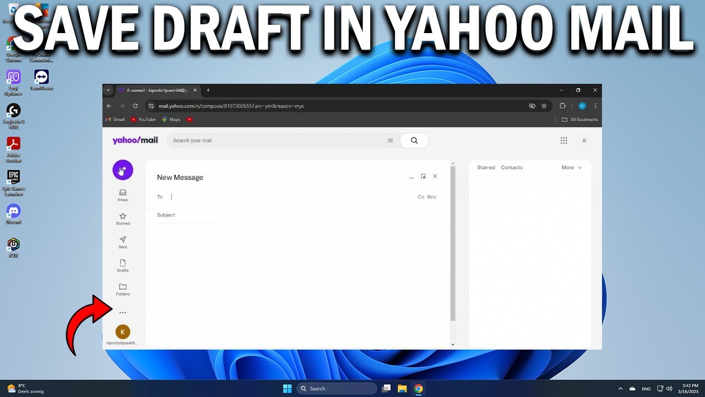Open iCUE desktop shortcut

coord(13,248)
